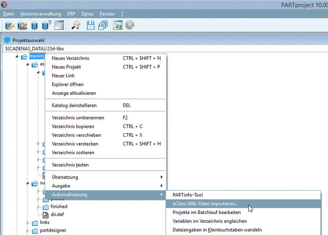The height and width of the screenshot is (235, 328).
Task: Click the database with question mark icon
Action: 46,25
